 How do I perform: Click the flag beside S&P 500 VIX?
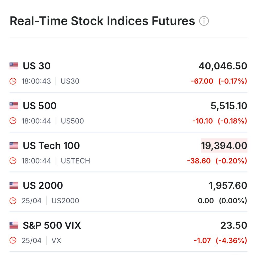(x=14, y=225)
